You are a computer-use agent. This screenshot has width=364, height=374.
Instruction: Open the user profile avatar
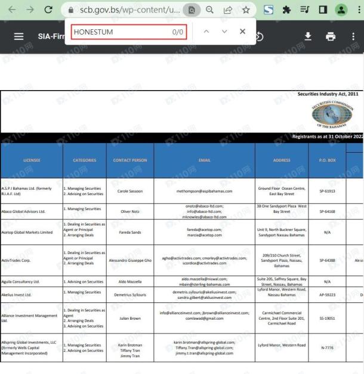341,10
